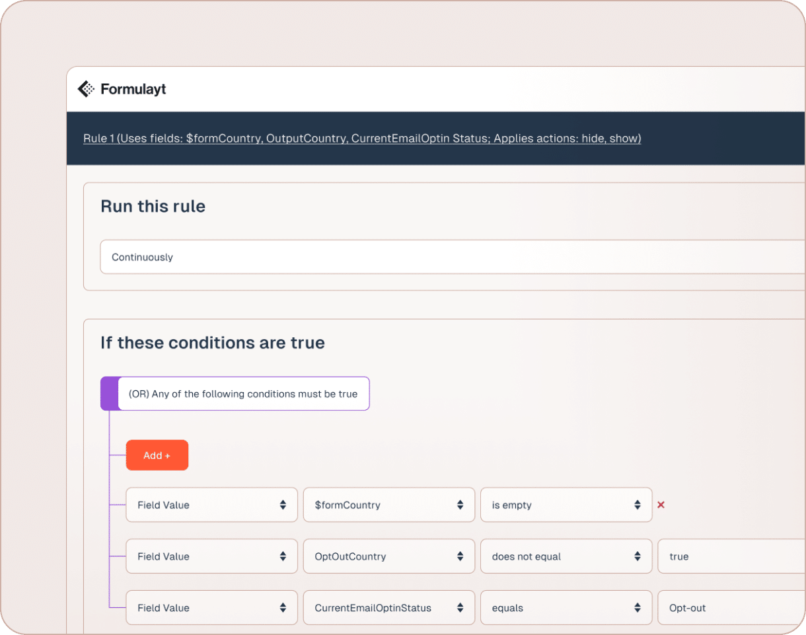This screenshot has height=635, width=806.
Task: Open the first row Field Value dropdown
Action: (x=211, y=505)
